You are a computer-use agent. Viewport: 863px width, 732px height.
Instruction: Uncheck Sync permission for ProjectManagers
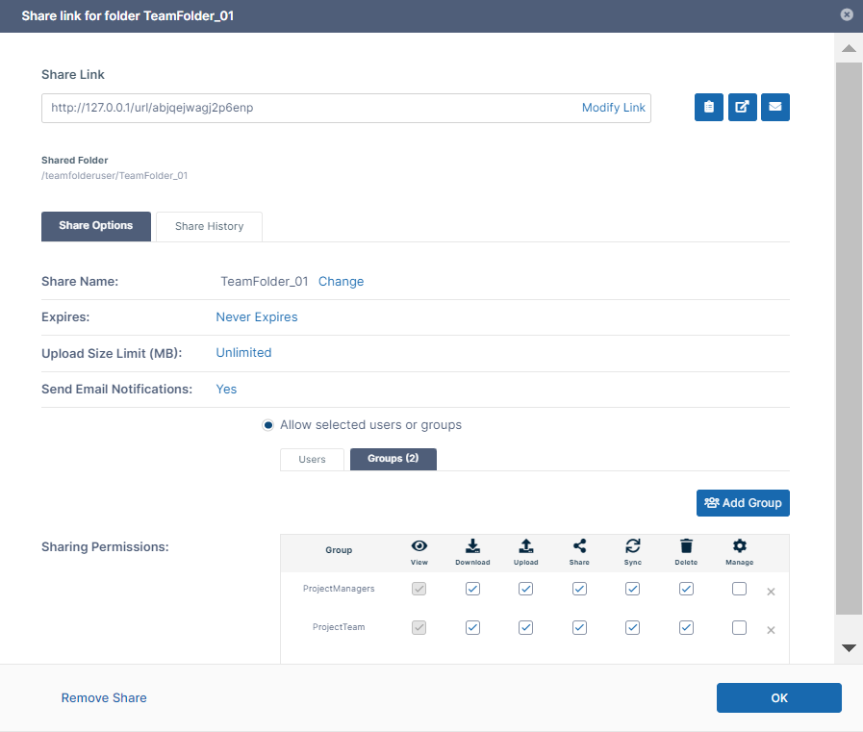coord(632,589)
